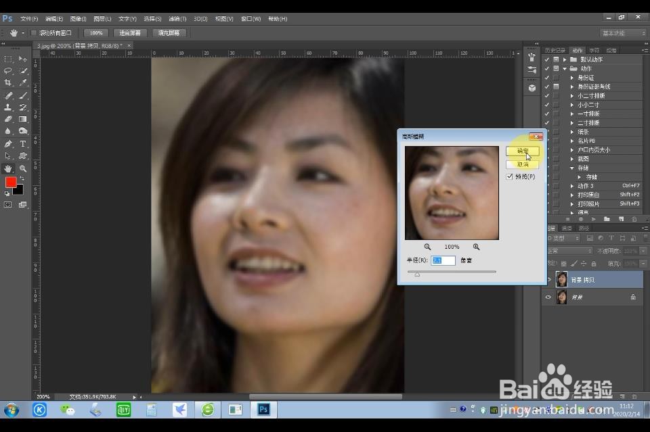Expand the 默认动作 action set
650x432 pixels.
click(565, 59)
